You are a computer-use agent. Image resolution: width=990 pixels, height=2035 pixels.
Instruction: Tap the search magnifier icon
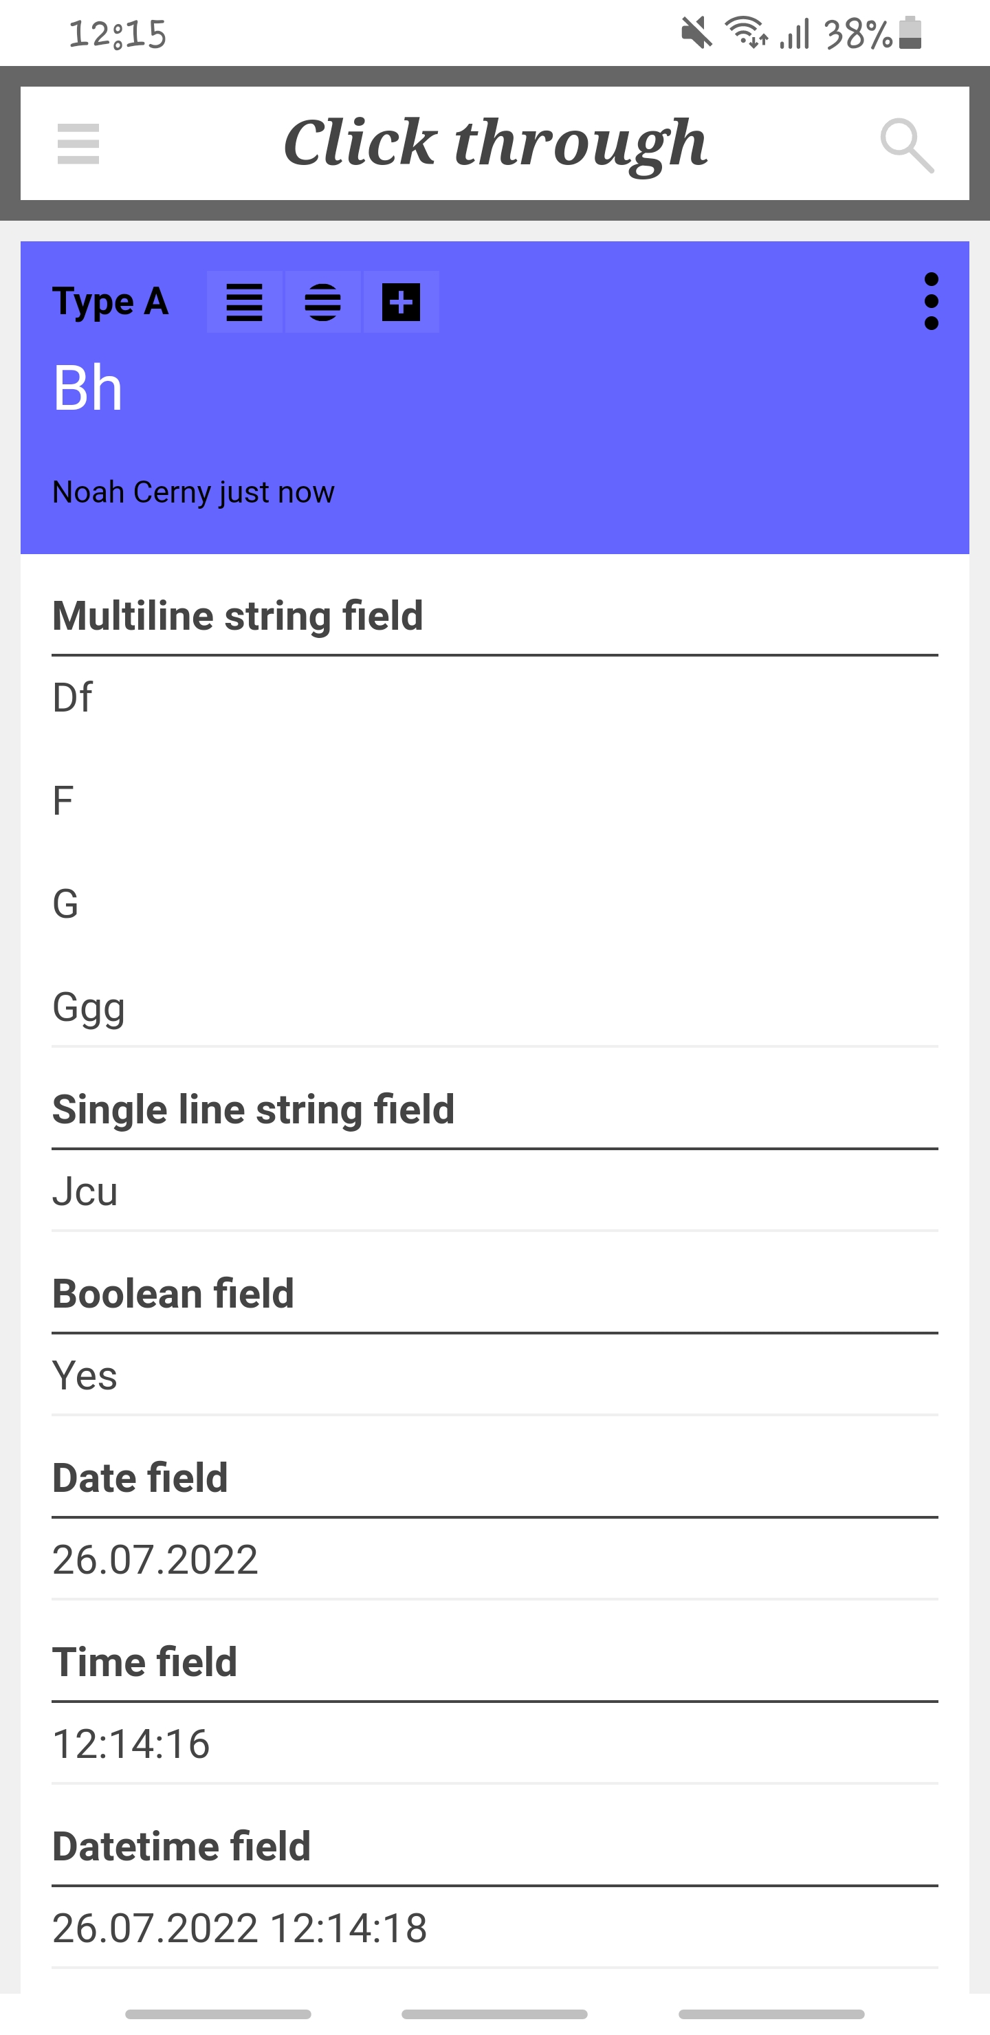(x=906, y=145)
